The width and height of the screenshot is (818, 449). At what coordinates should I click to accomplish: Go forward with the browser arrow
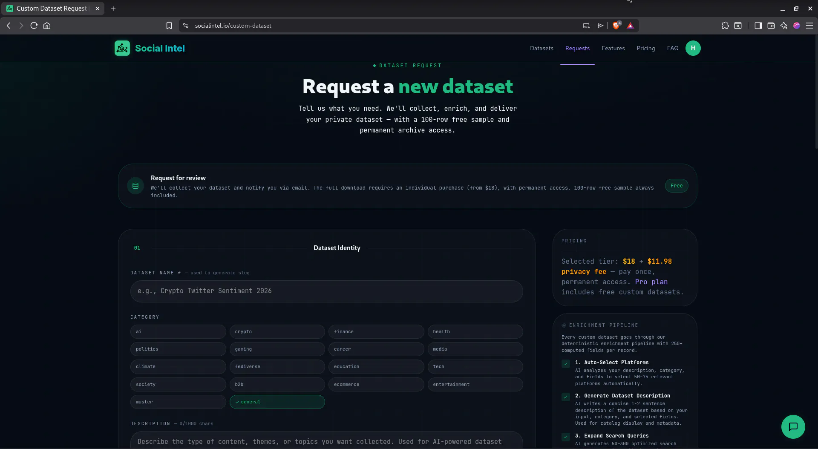point(21,26)
